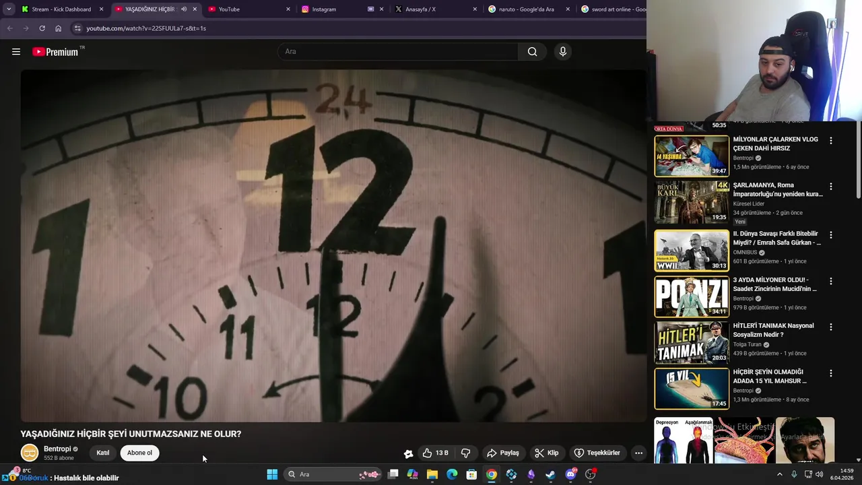Open the Hitler'i Tanımak video thumbnail
Image resolution: width=862 pixels, height=485 pixels.
692,342
